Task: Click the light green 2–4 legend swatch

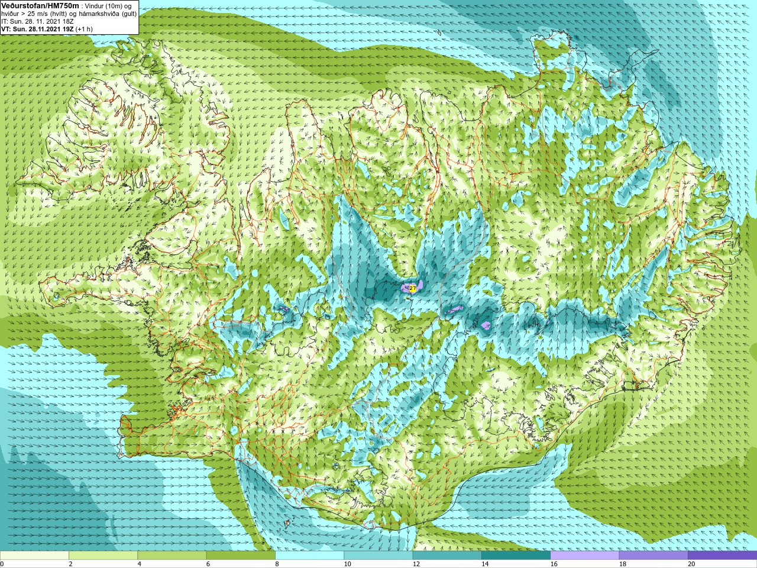Action: [103, 556]
